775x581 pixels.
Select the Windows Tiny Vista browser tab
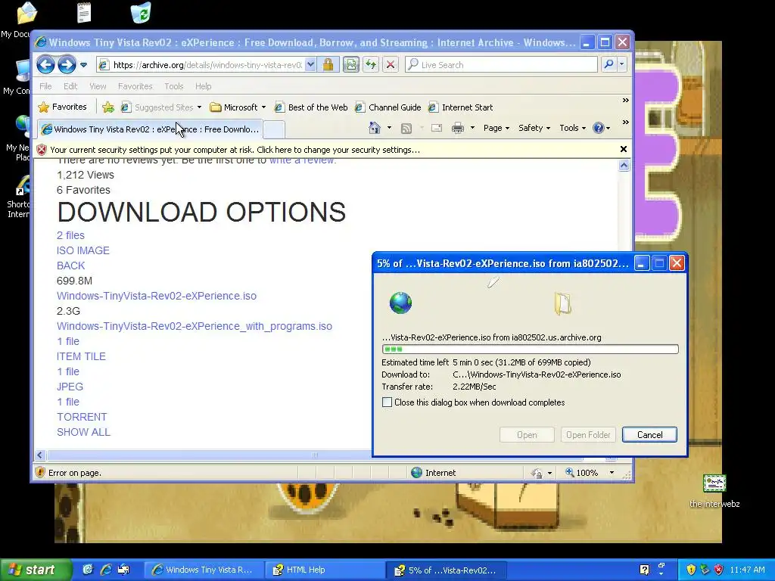click(151, 129)
